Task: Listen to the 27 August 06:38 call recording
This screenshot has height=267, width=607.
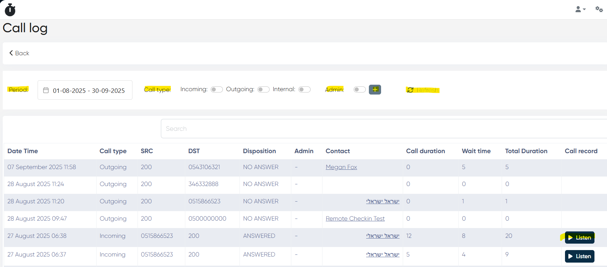Action: [580, 238]
